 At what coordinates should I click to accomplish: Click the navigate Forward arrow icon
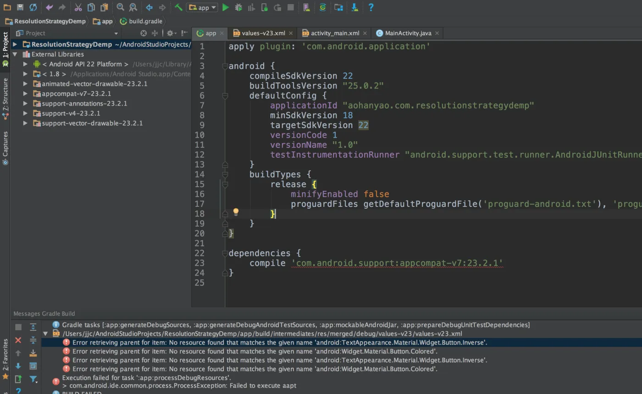click(x=162, y=7)
